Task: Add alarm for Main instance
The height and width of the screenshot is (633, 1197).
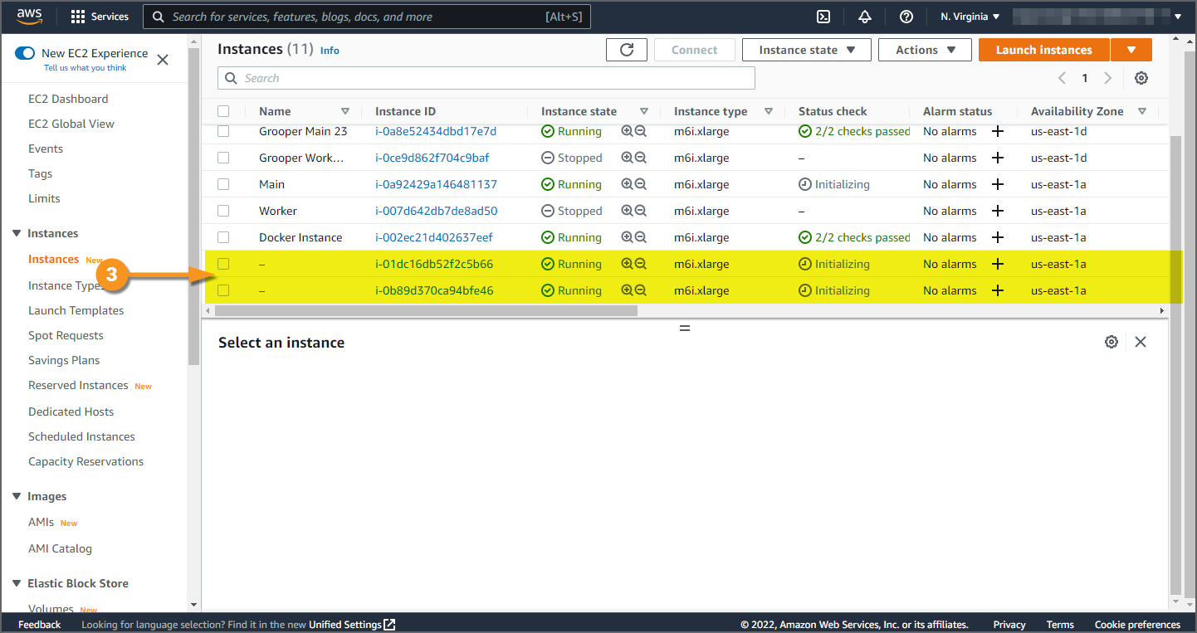Action: (x=998, y=184)
